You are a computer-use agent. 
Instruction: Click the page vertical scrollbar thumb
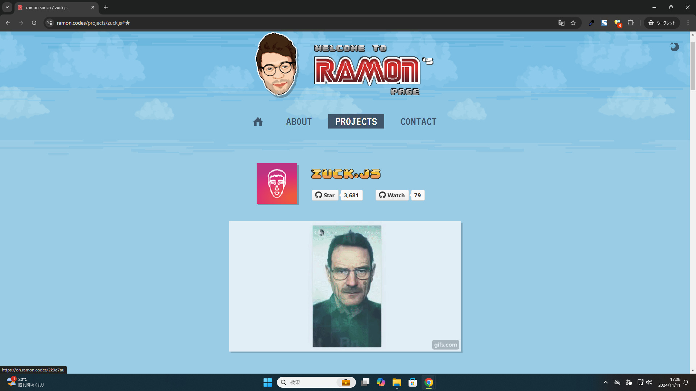(x=692, y=65)
